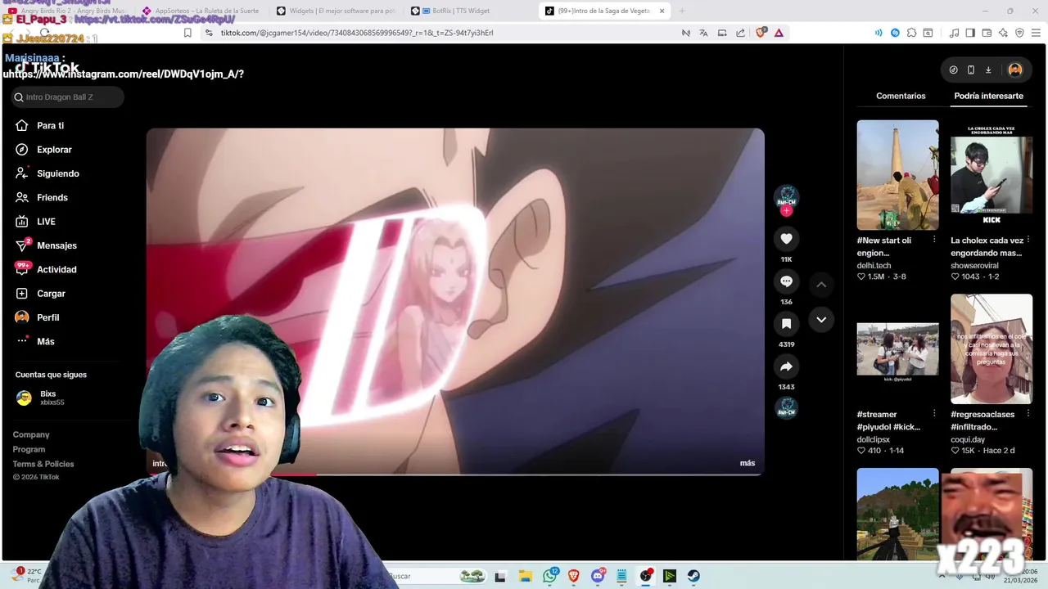The image size is (1048, 589).
Task: Open the Brave Shields lion icon
Action: (x=761, y=33)
